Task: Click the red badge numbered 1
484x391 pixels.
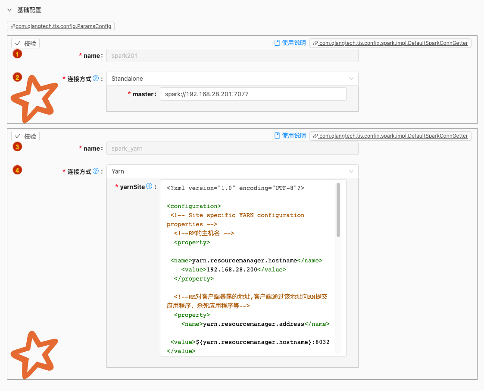Action: 17,54
